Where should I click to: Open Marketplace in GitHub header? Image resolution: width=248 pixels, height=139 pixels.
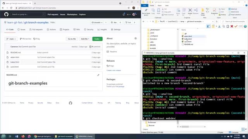(x=72, y=15)
